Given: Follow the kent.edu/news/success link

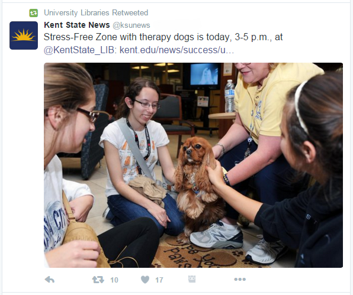Looking at the screenshot, I should point(176,50).
